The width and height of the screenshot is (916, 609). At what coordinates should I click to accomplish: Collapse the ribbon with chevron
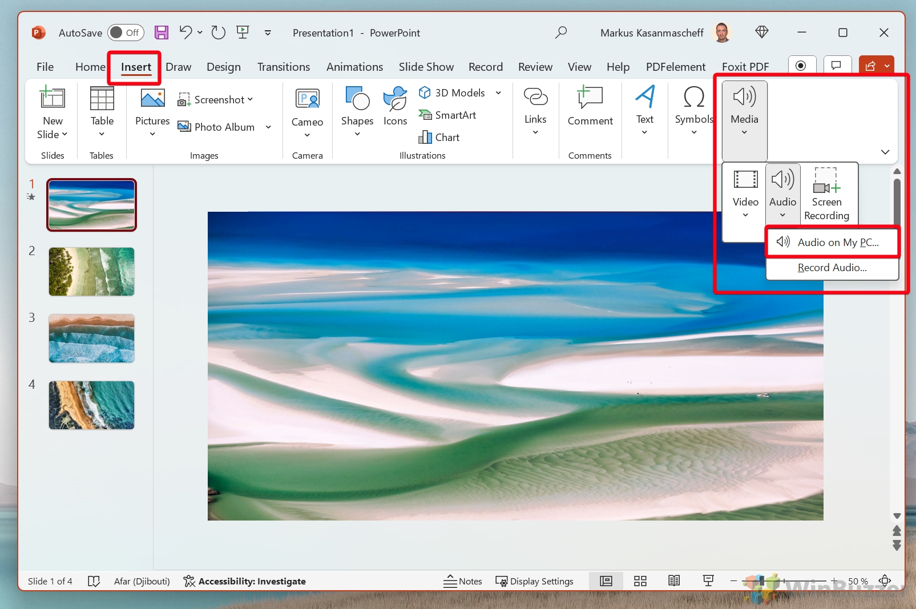click(885, 152)
